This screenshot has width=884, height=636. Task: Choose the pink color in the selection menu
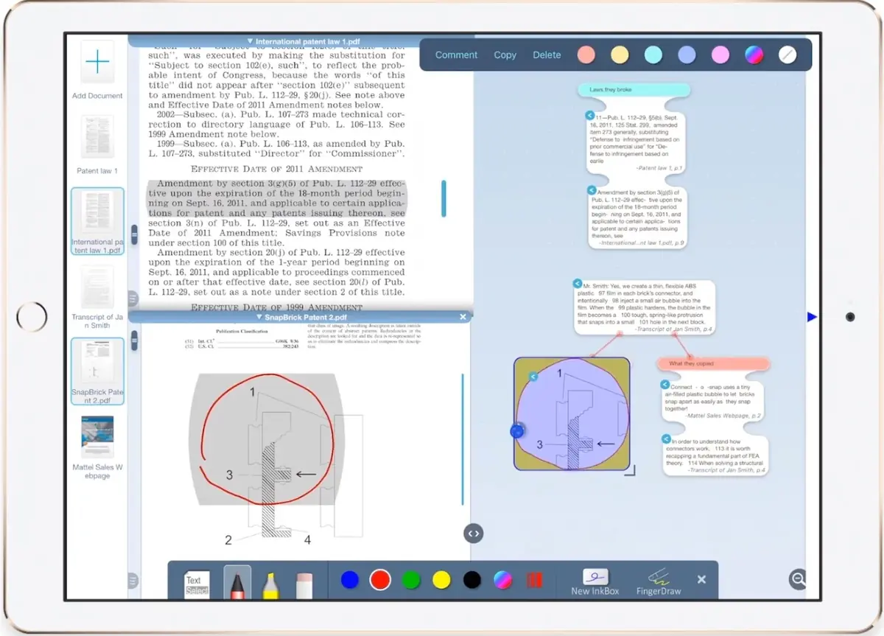[720, 55]
